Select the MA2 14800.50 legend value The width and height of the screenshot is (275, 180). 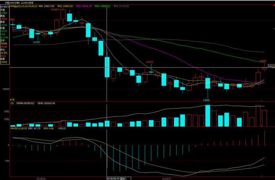coord(65,6)
